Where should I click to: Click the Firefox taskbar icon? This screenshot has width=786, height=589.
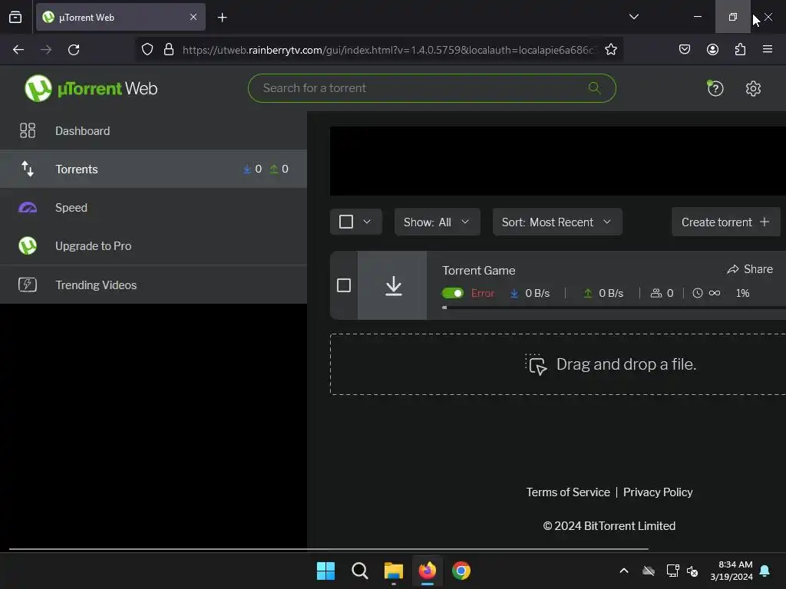point(427,571)
